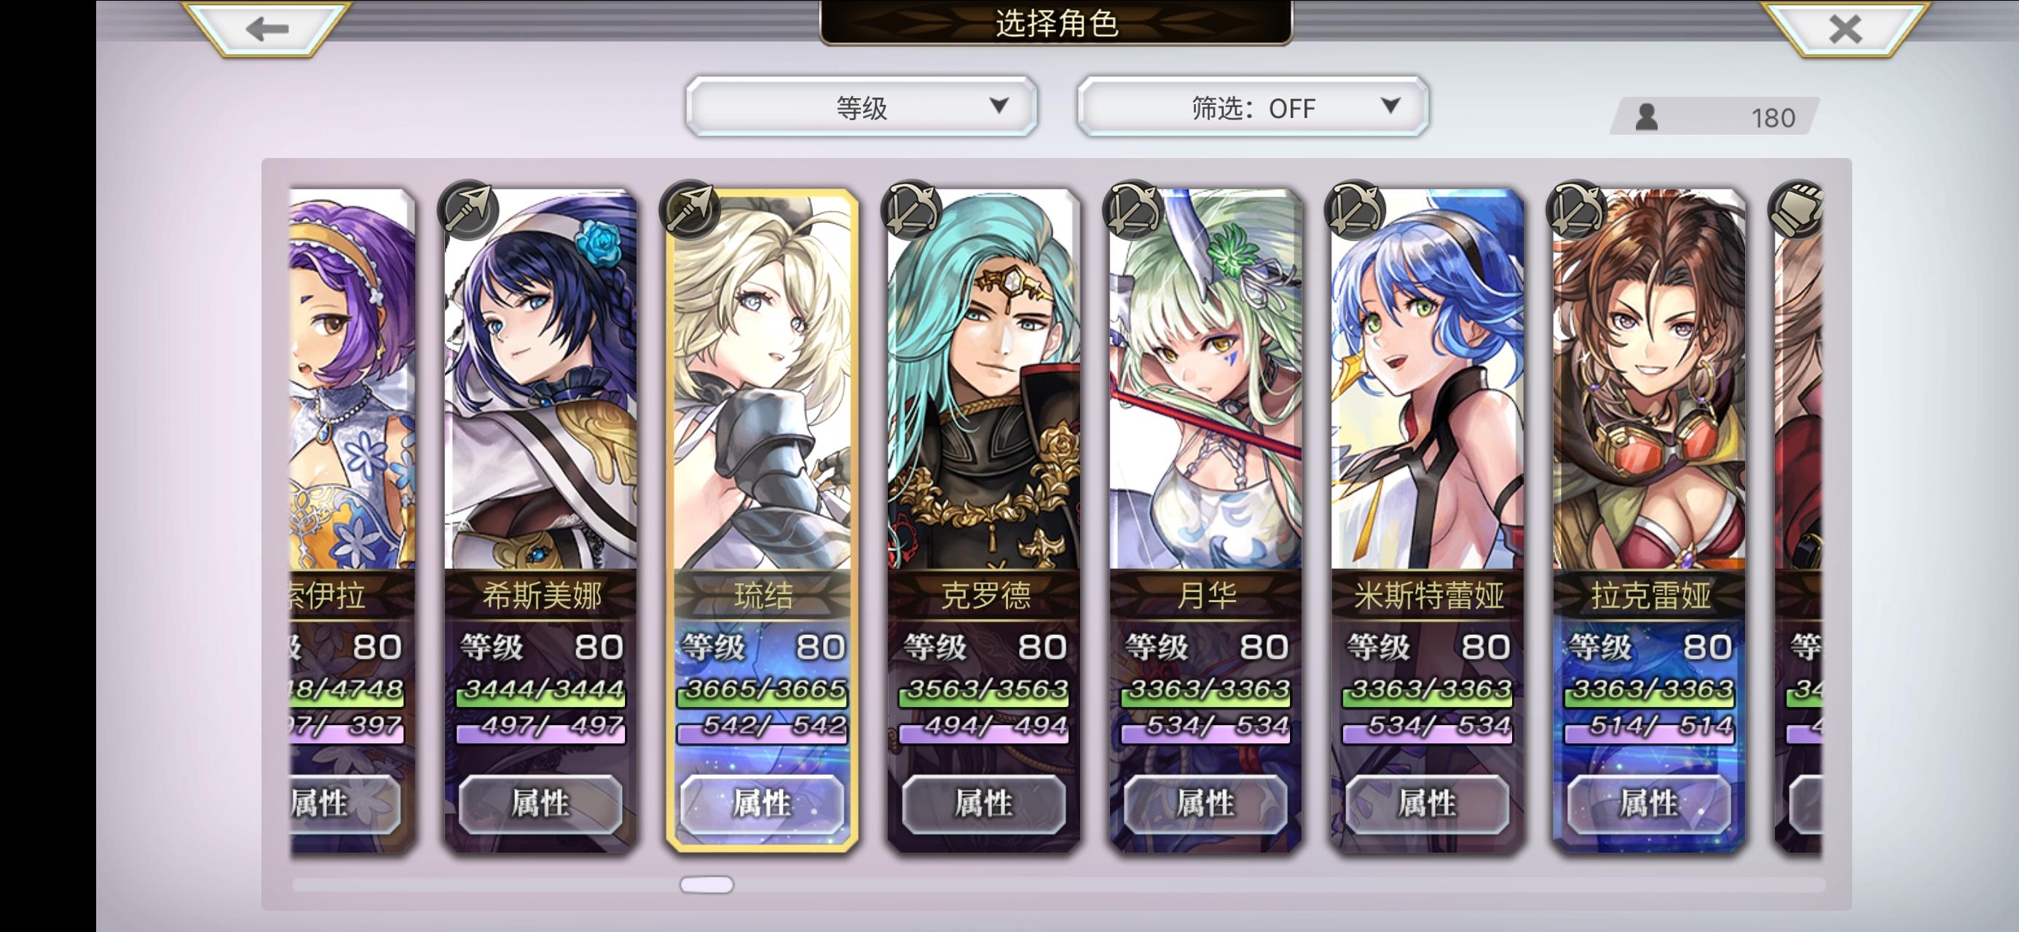Tap the bow icon on 米斯特蕾娅's card

click(1354, 209)
